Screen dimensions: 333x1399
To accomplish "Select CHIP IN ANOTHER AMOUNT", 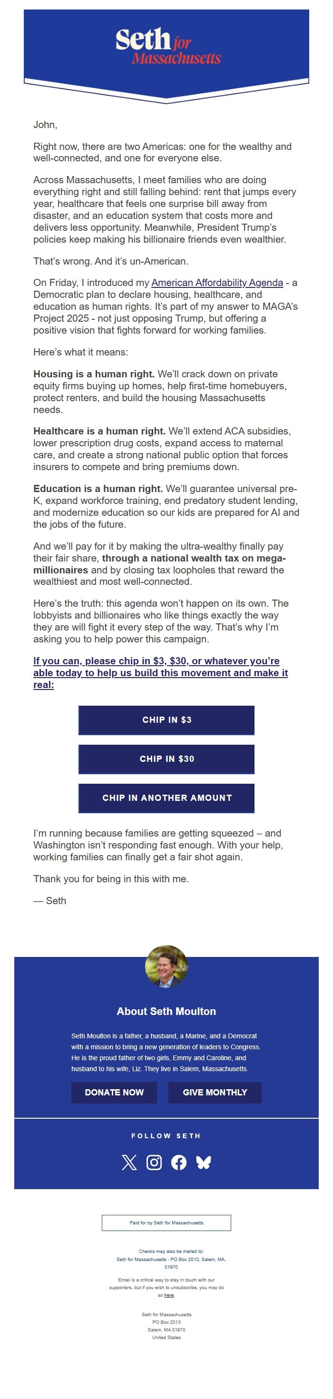I will [x=166, y=798].
